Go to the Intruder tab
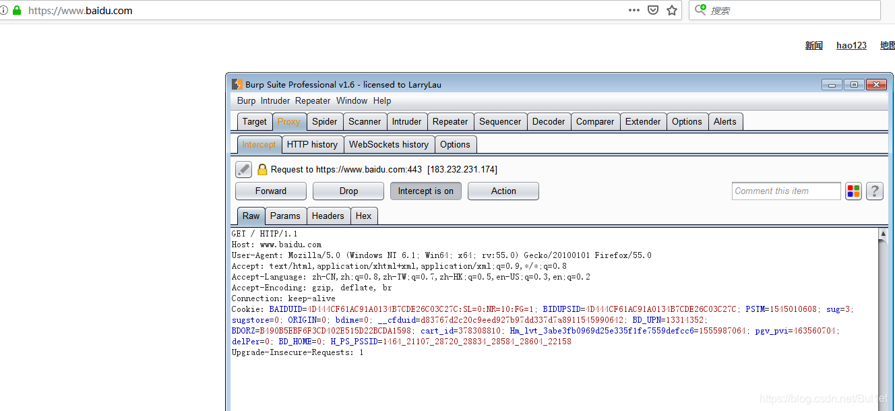 pos(407,122)
